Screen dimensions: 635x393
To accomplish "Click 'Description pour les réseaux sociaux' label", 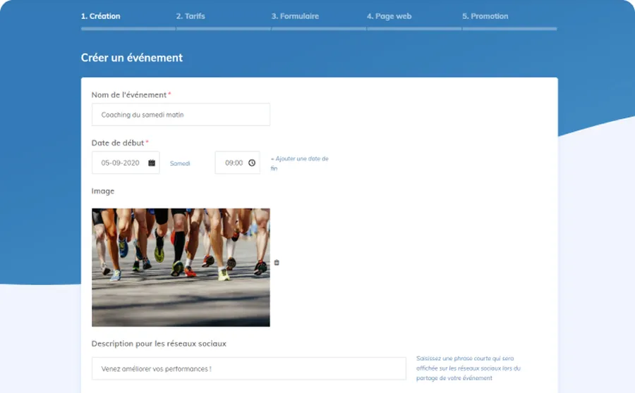I will (159, 344).
